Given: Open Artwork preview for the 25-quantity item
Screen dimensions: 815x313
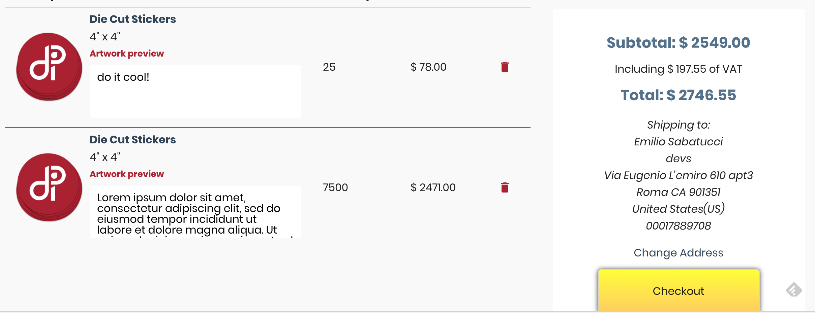Looking at the screenshot, I should point(127,54).
